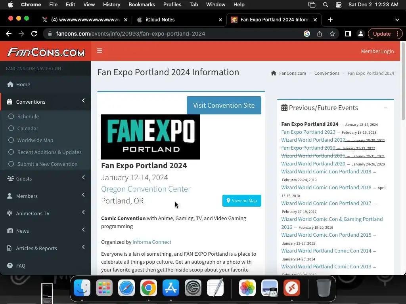Collapse the Previous/Future Events panel
Viewport: 406px width, 304px height.
pos(385,108)
